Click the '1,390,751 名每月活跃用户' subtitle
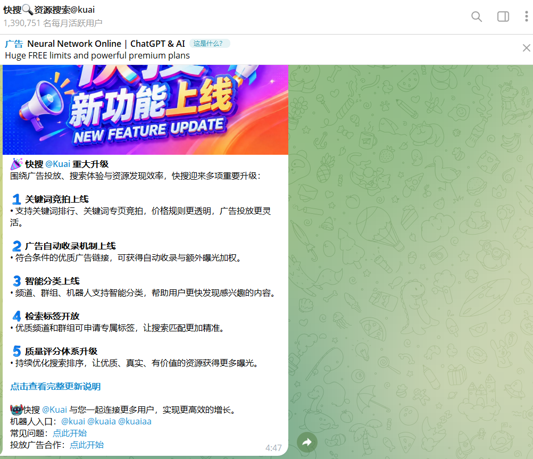533x459 pixels. tap(53, 23)
